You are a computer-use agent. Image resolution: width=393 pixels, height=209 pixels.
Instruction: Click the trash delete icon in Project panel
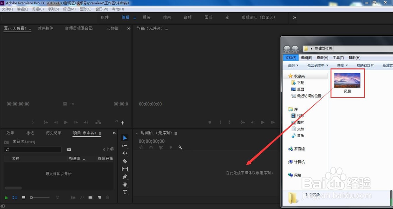(x=108, y=198)
